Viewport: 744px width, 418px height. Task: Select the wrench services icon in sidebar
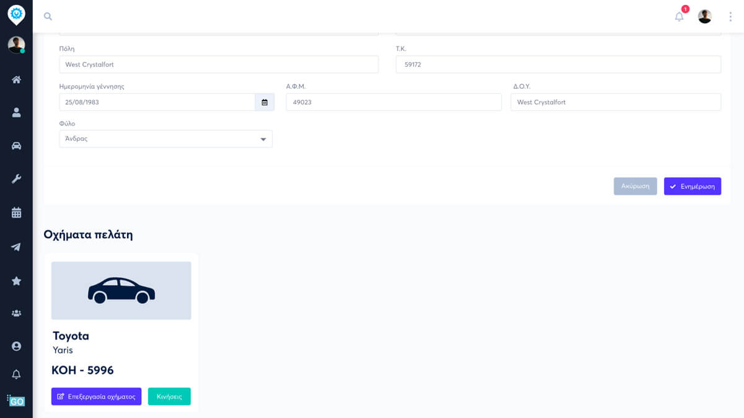16,179
